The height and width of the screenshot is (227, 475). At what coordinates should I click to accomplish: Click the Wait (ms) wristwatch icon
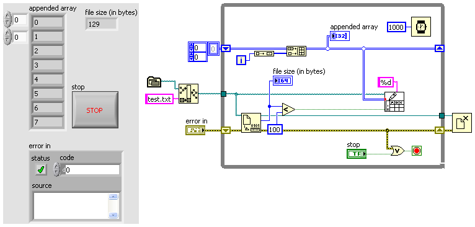pyautogui.click(x=421, y=27)
